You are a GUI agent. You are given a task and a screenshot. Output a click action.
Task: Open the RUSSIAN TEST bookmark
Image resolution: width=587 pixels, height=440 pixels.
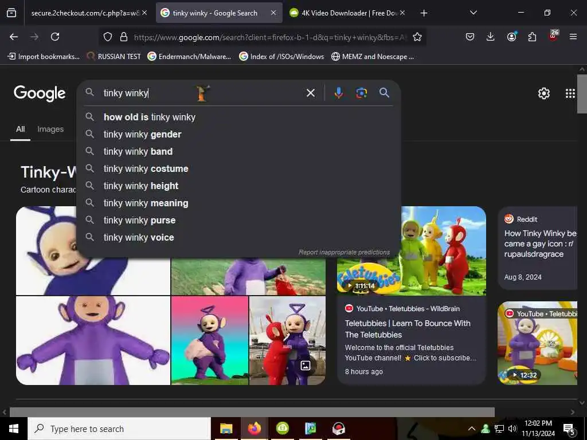click(114, 57)
